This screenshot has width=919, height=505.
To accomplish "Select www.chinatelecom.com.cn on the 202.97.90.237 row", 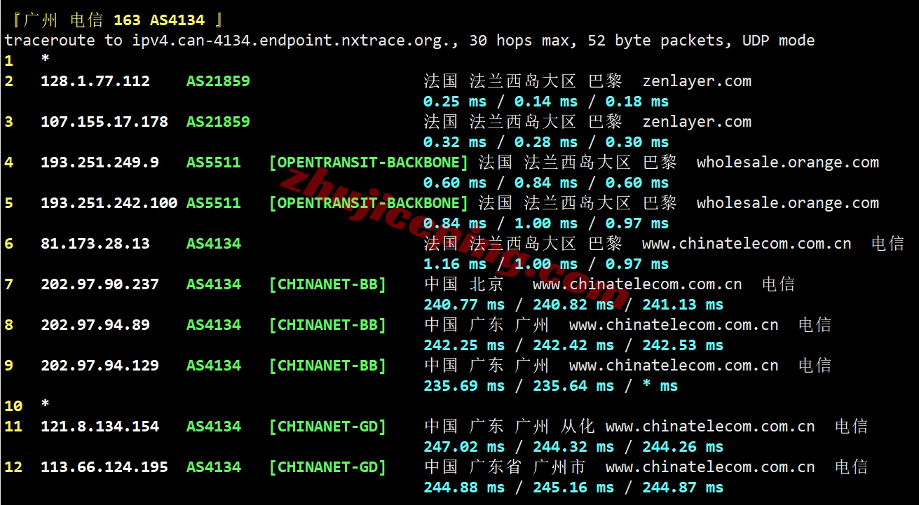I will tap(637, 284).
